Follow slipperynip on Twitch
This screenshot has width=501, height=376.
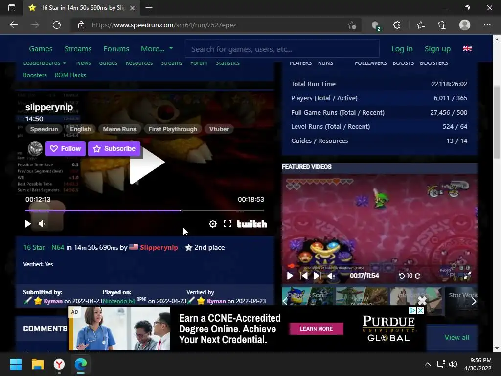tap(65, 149)
